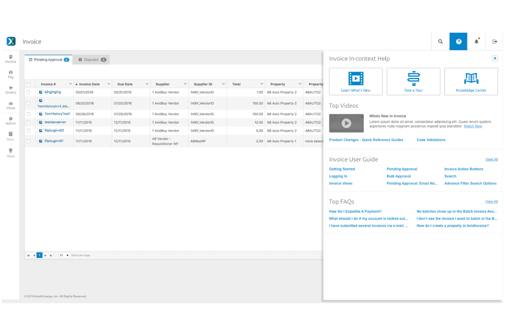505x336 pixels.
Task: Tick the checkbox for testdevserver row
Action: tap(29, 123)
